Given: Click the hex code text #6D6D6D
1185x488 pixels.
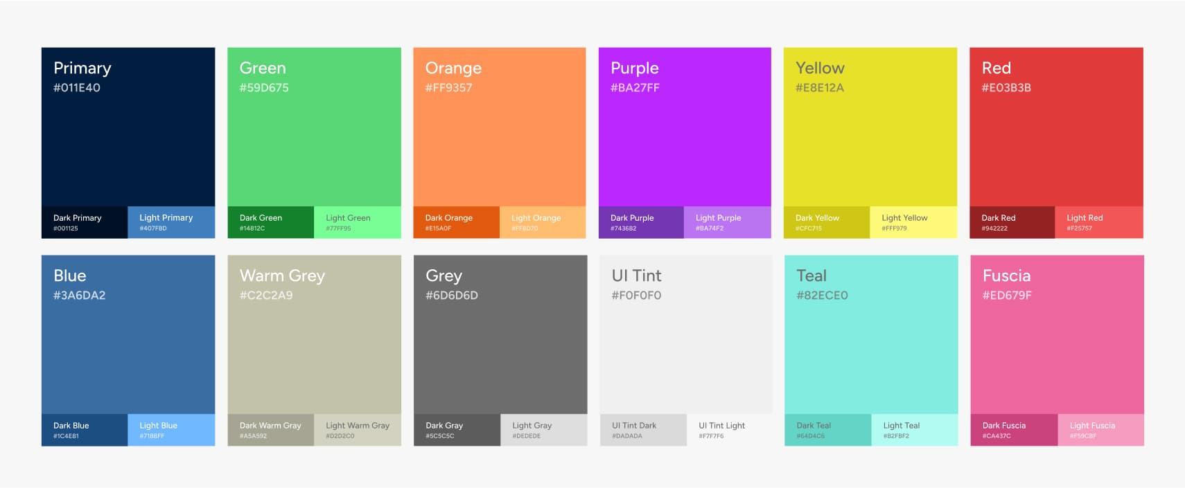Looking at the screenshot, I should [452, 296].
